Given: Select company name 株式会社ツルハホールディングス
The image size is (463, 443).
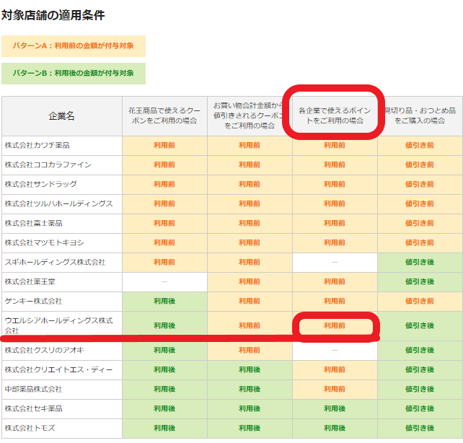Looking at the screenshot, I should click(58, 203).
